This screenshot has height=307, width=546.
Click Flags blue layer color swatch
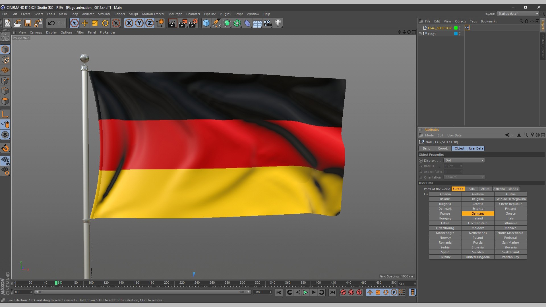(456, 34)
